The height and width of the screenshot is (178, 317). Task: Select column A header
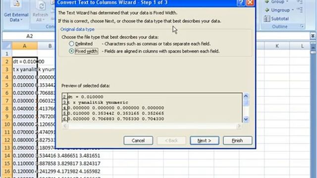point(25,46)
